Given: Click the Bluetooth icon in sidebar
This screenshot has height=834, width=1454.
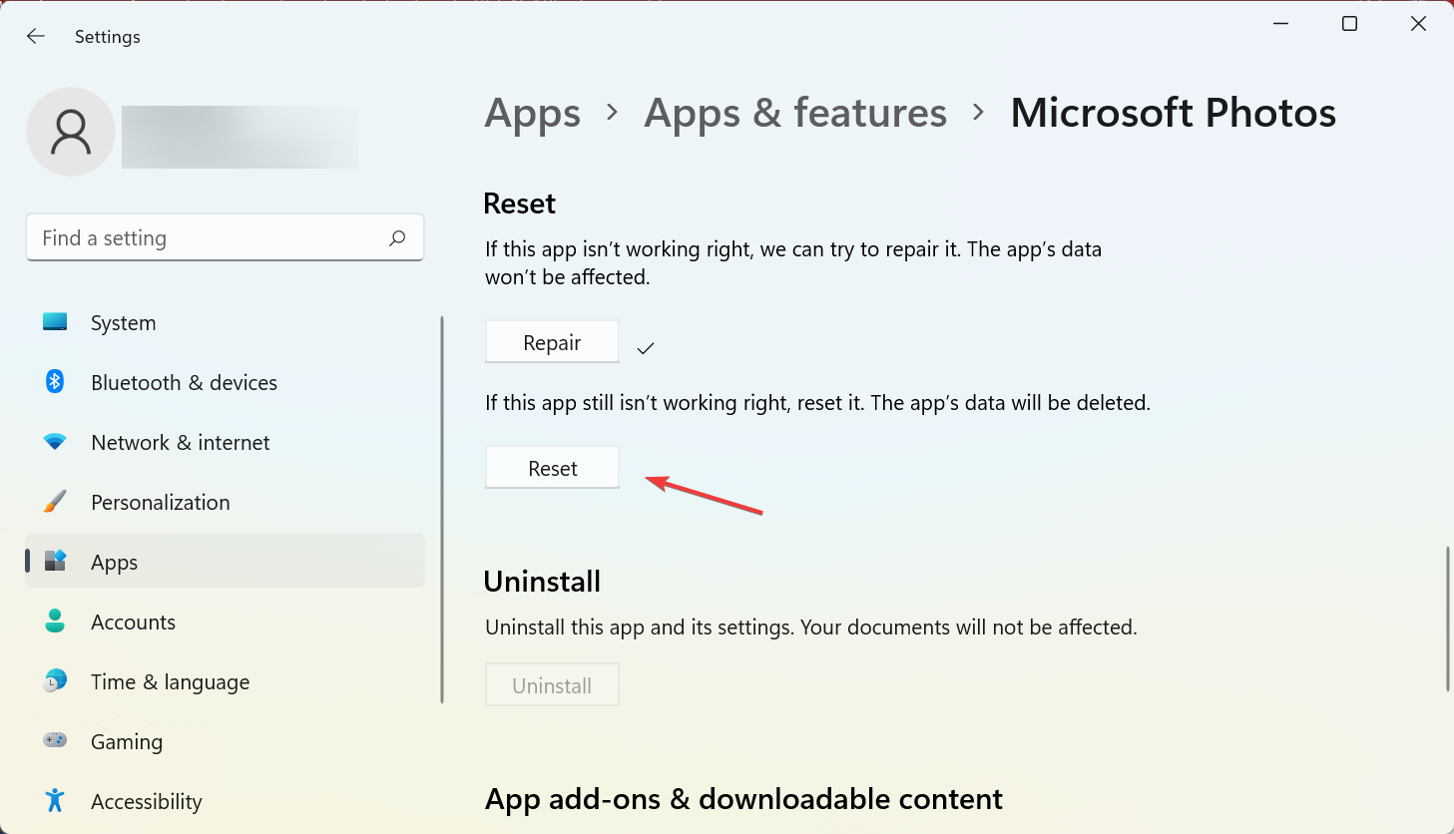Looking at the screenshot, I should pos(55,382).
